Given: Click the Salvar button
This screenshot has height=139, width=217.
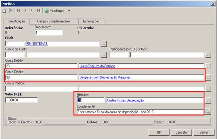Looking at the screenshot, I should tap(204, 133).
